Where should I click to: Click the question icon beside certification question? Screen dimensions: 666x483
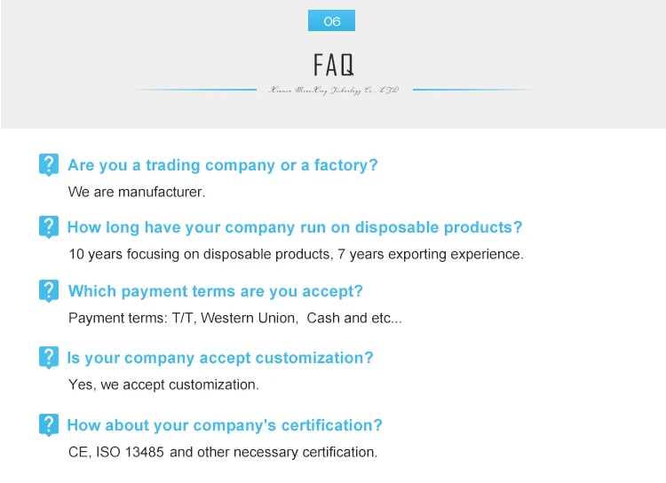point(49,424)
